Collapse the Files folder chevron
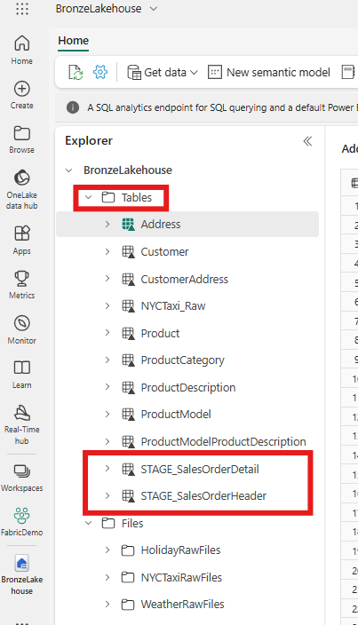The image size is (358, 625). click(x=89, y=523)
